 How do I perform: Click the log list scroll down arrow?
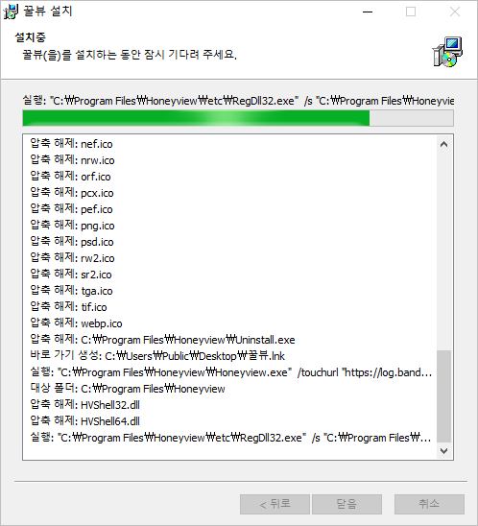click(443, 451)
